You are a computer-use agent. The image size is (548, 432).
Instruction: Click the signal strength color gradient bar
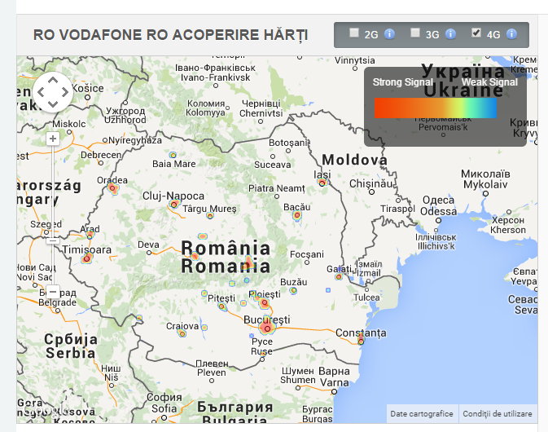[435, 108]
